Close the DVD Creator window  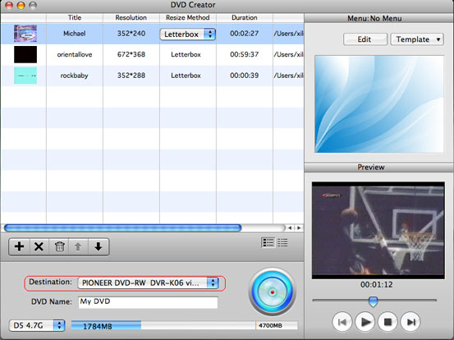(9, 5)
